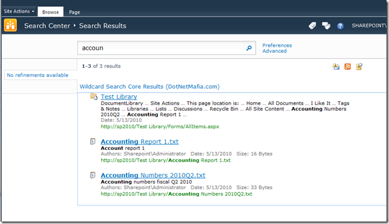Go to Search Center breadcrumb
Viewport: 389px width, 224px height.
(x=47, y=26)
